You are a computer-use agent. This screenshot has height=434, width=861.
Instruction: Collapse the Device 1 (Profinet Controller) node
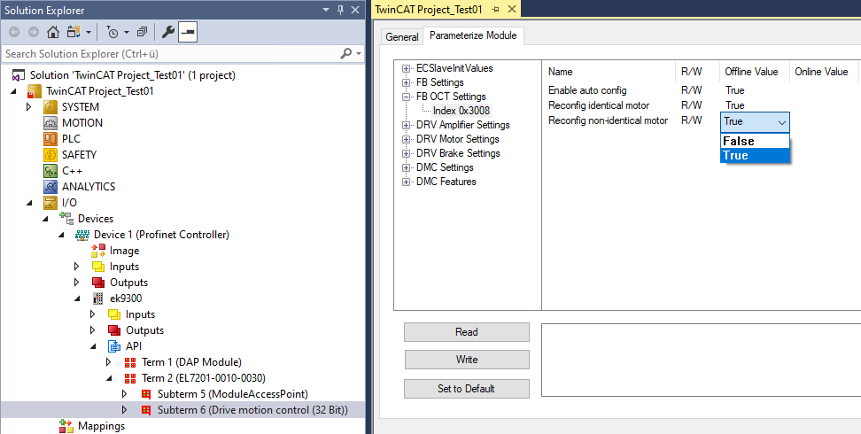click(x=62, y=235)
